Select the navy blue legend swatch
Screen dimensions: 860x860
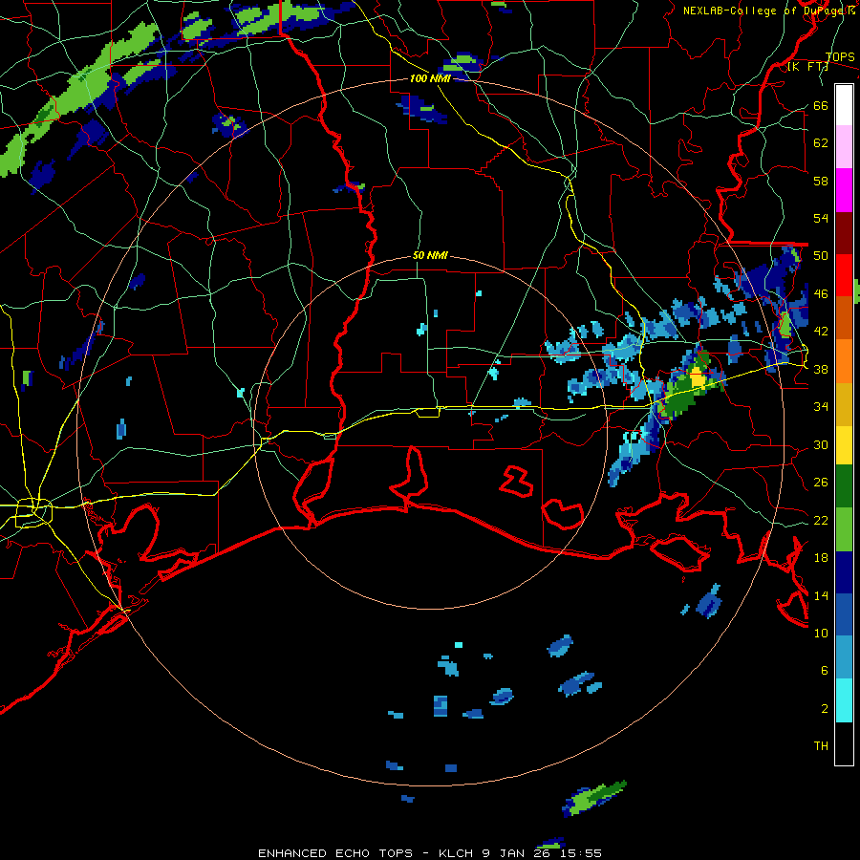(844, 572)
